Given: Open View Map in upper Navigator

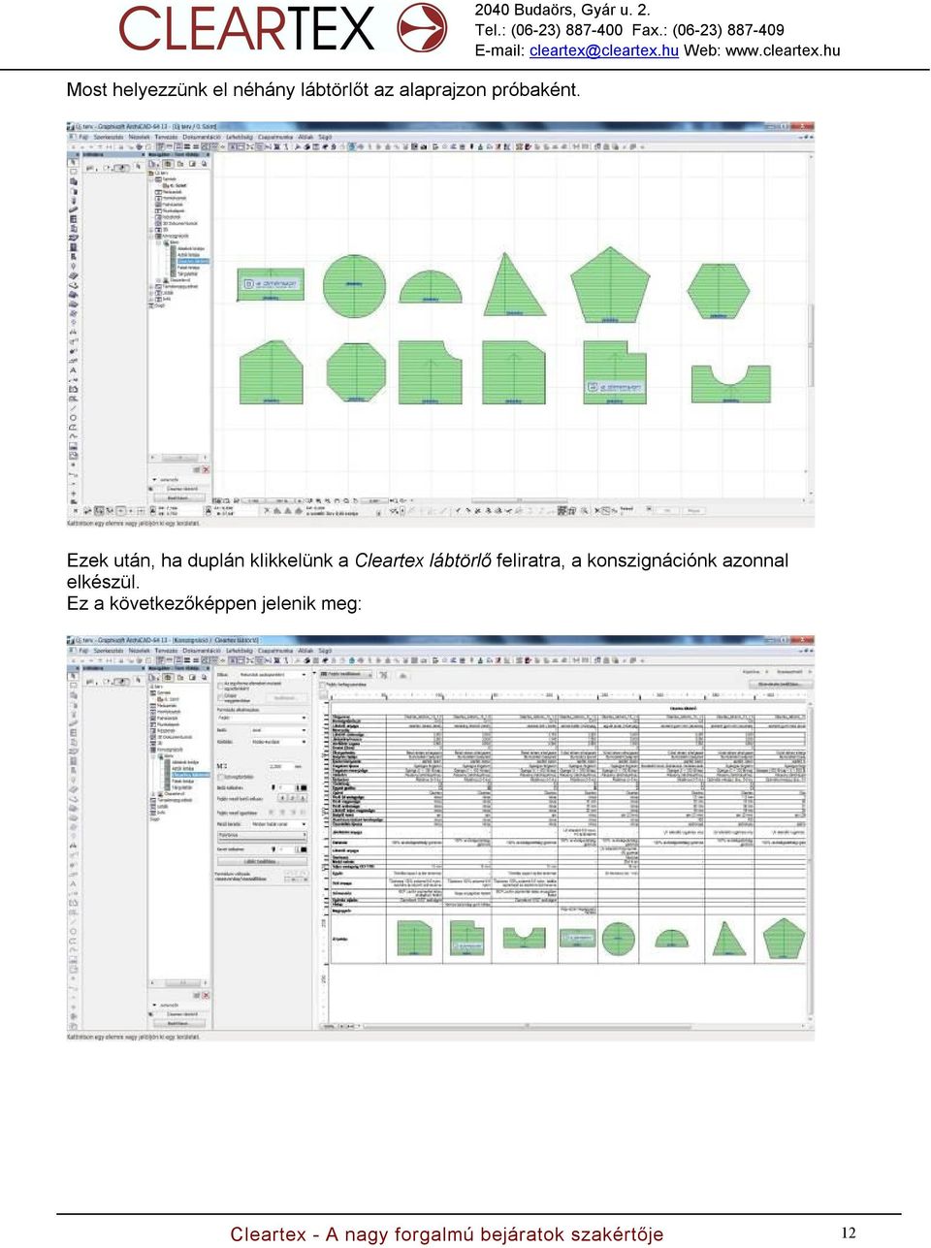Looking at the screenshot, I should pyautogui.click(x=179, y=164).
